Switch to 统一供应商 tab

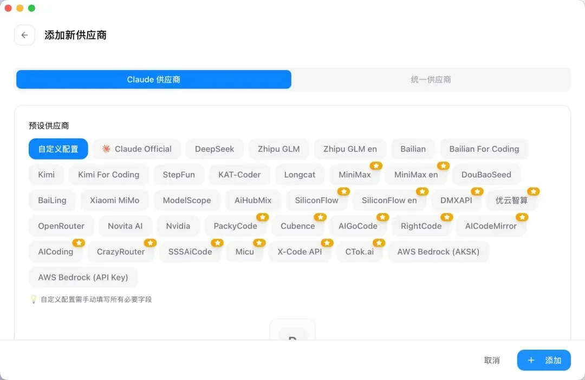point(431,79)
